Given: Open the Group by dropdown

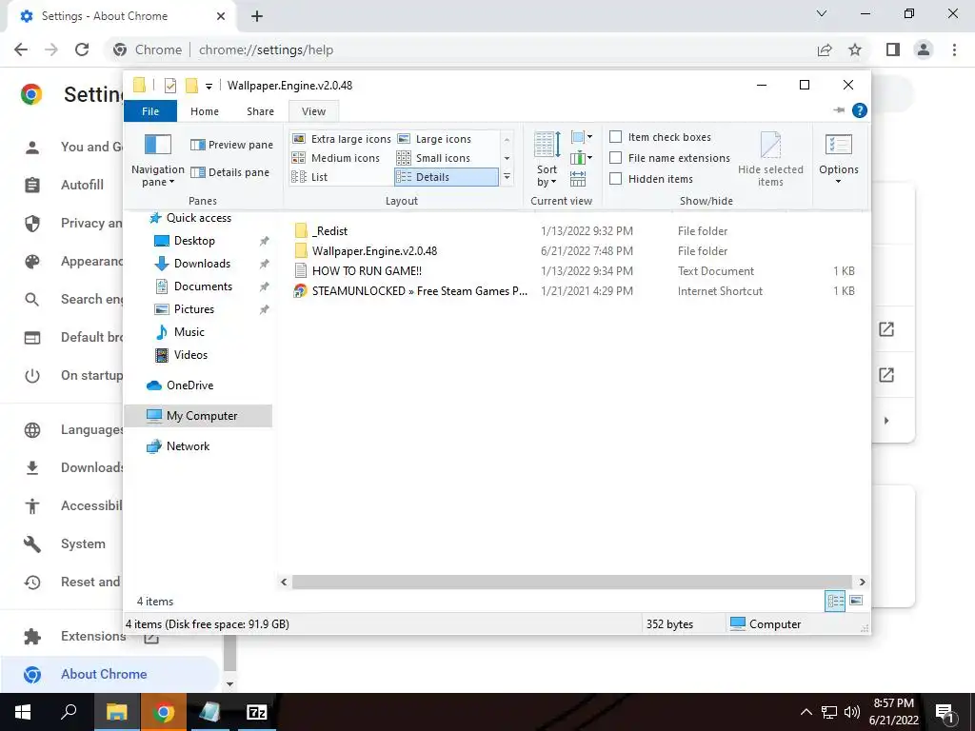Looking at the screenshot, I should (x=582, y=137).
